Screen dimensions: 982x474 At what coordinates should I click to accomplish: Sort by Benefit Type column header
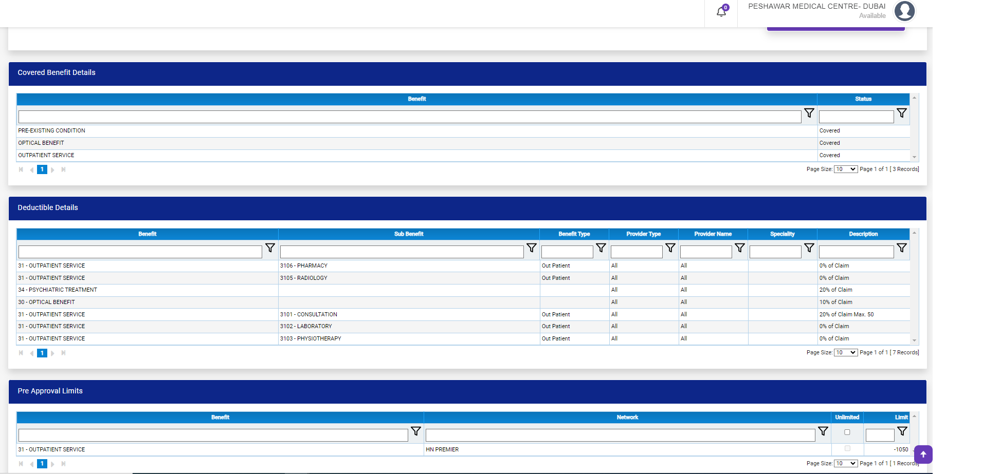coord(574,234)
